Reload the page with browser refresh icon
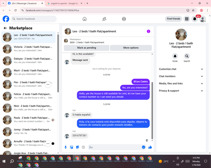 click(x=16, y=10)
